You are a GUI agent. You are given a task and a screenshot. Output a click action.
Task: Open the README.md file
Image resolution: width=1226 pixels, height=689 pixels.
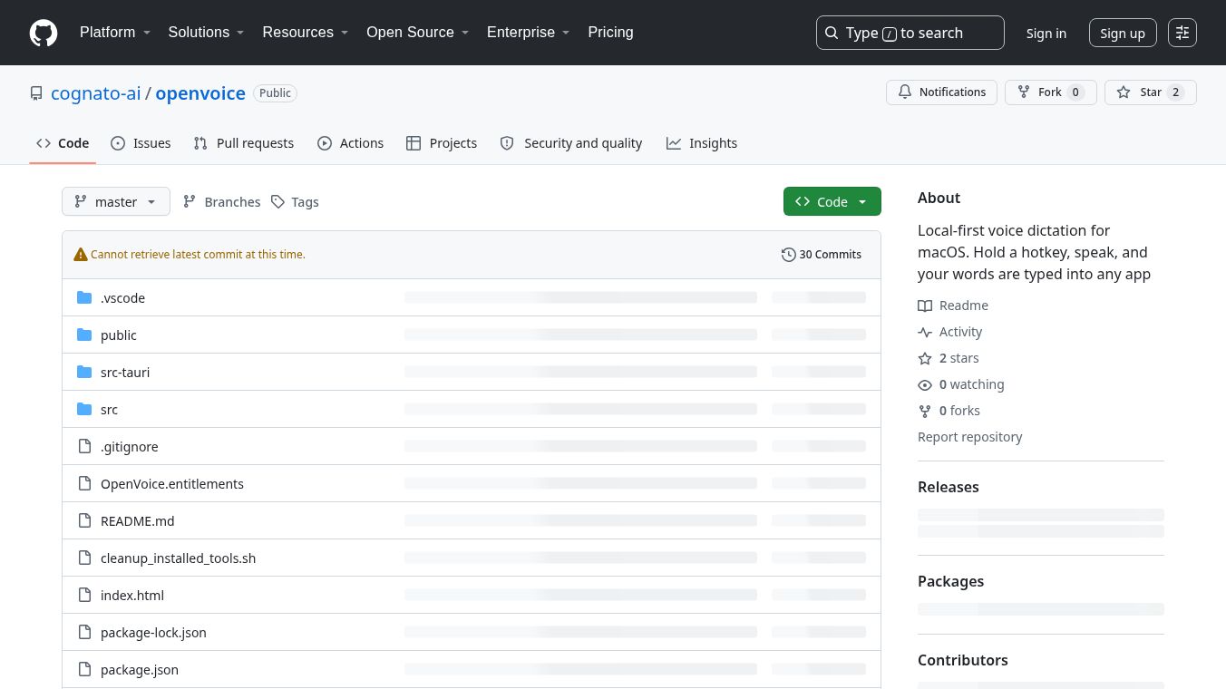[137, 521]
